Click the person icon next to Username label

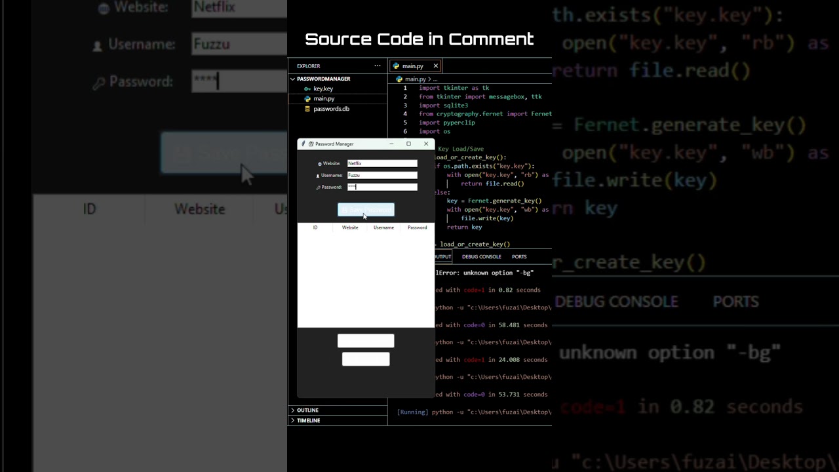coord(318,176)
